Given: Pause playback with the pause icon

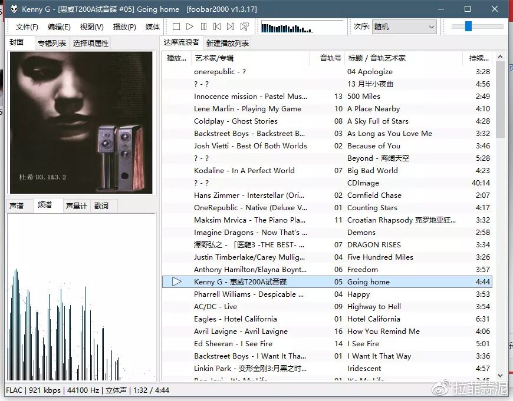Looking at the screenshot, I should click(203, 26).
